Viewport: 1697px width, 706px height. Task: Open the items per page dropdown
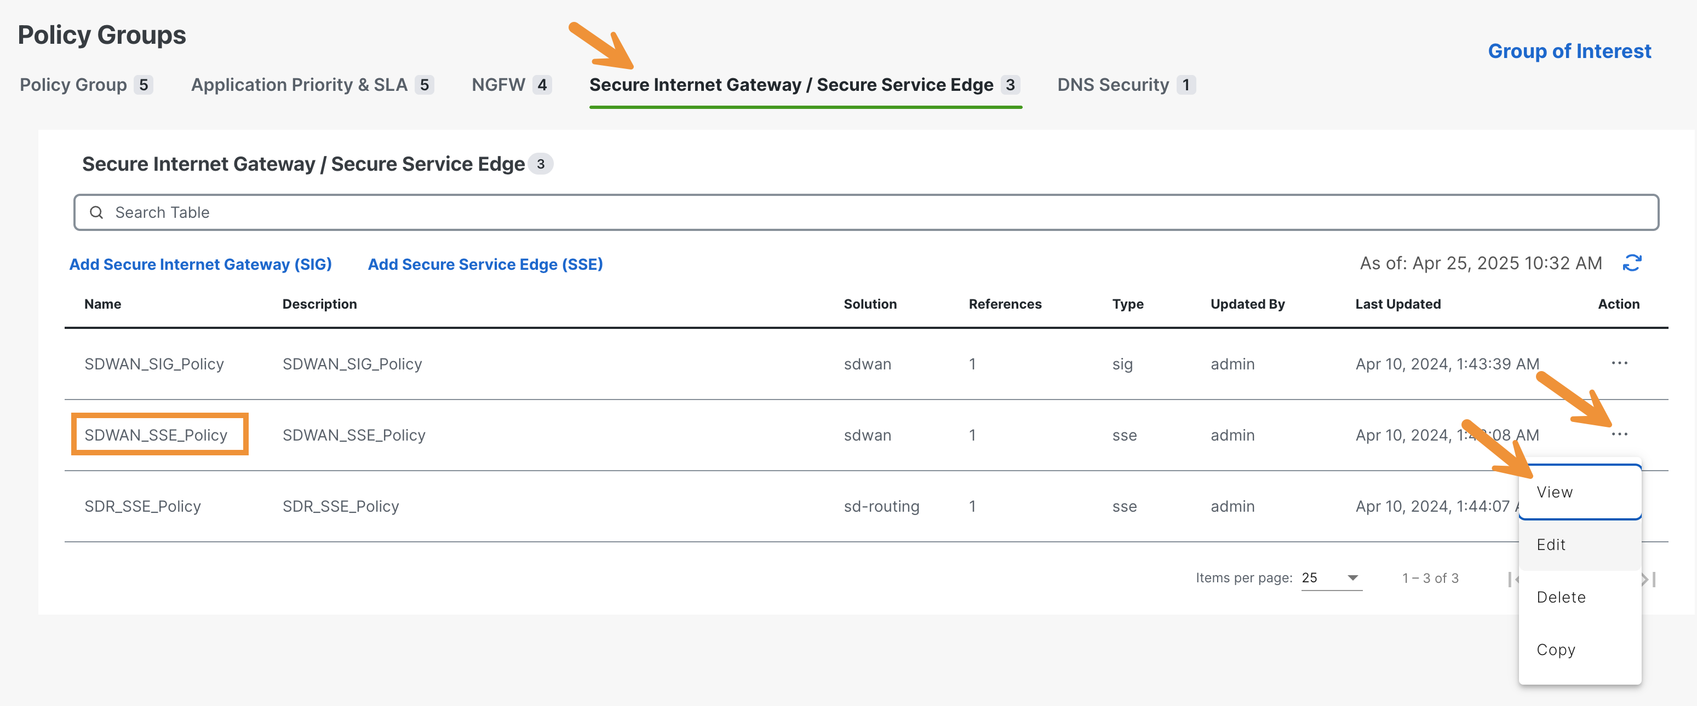pyautogui.click(x=1332, y=578)
